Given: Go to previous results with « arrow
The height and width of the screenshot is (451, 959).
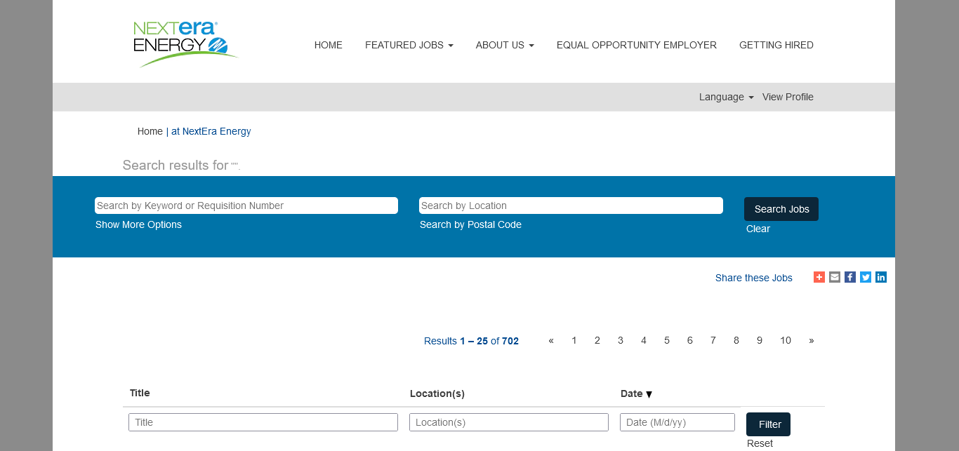Looking at the screenshot, I should coord(551,340).
